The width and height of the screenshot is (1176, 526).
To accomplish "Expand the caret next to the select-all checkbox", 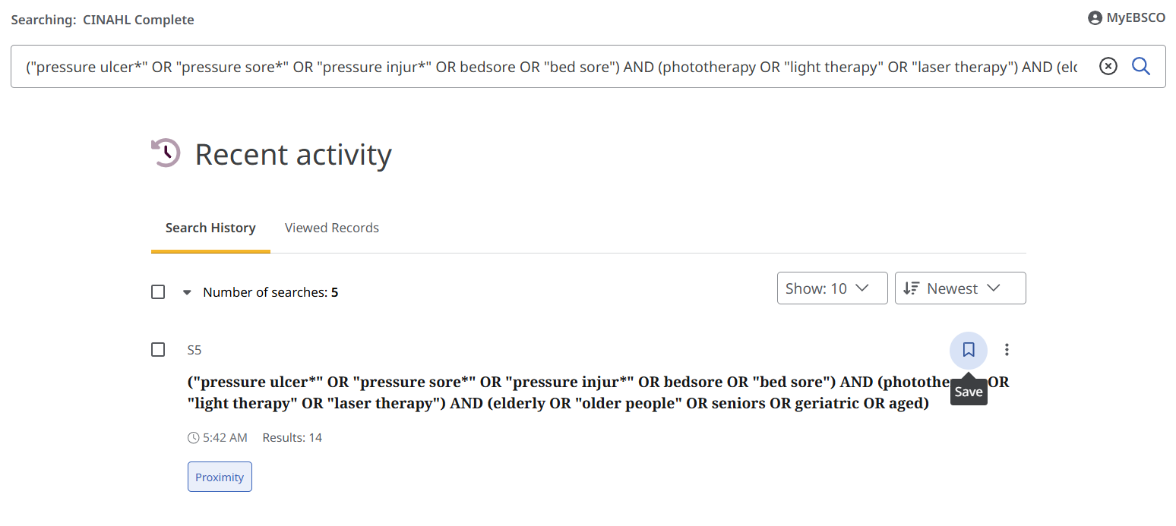I will (187, 292).
